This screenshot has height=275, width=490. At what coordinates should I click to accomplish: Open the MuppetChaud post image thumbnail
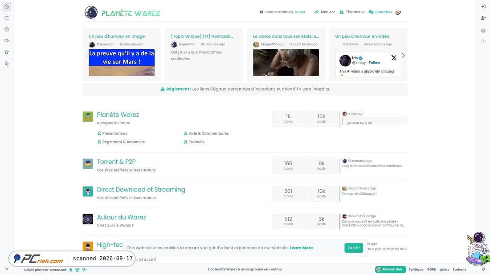tap(286, 62)
